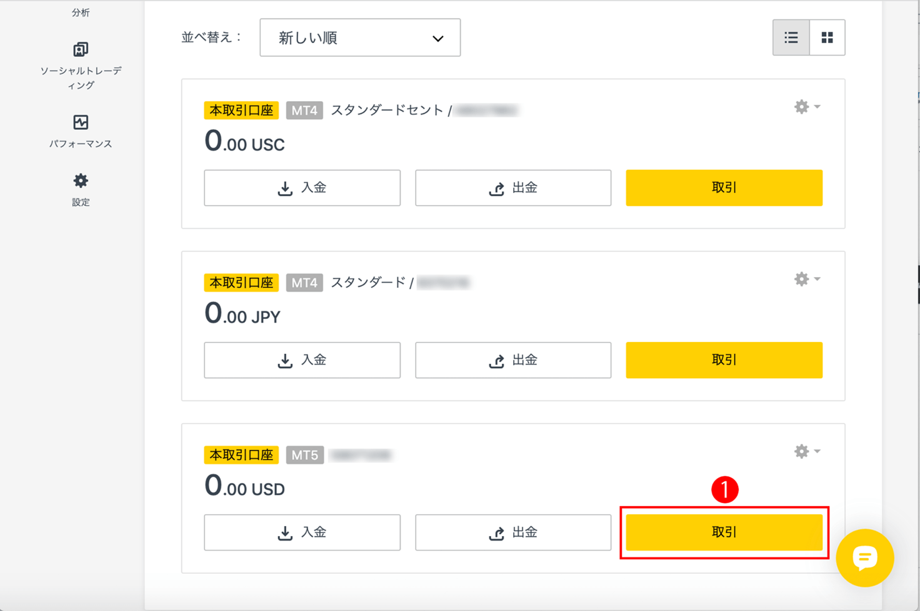This screenshot has width=920, height=611.
Task: Click the withdraw icon on the MT5 card
Action: [x=497, y=532]
